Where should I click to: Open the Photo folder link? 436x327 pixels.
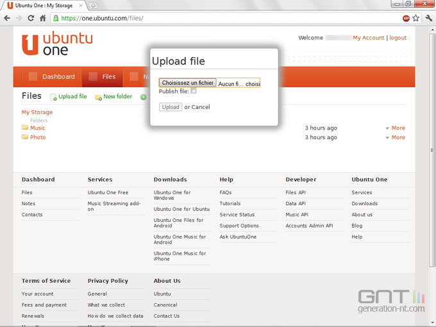click(x=38, y=137)
